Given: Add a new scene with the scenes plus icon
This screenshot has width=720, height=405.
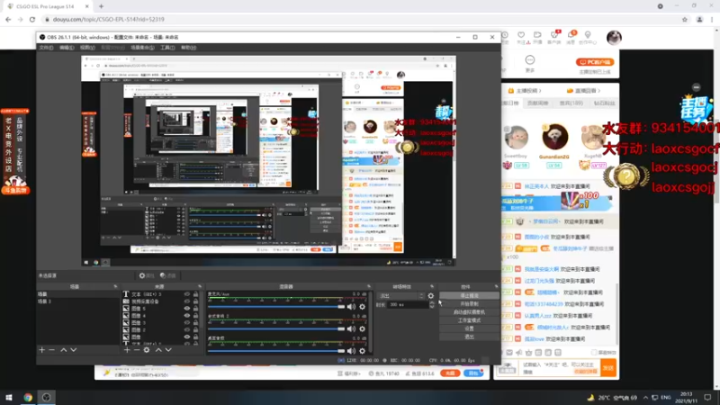Looking at the screenshot, I should (x=41, y=350).
